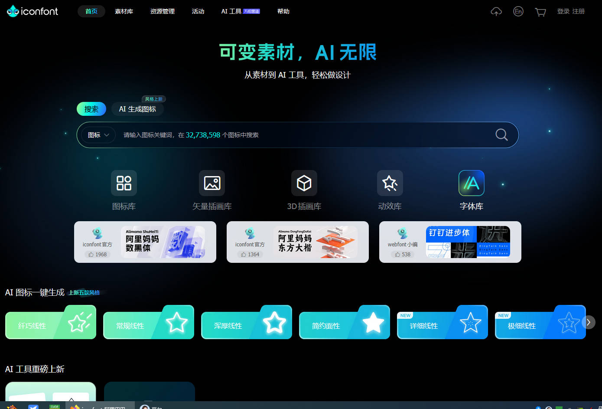Switch language with the En icon
This screenshot has width=602, height=409.
tap(518, 12)
